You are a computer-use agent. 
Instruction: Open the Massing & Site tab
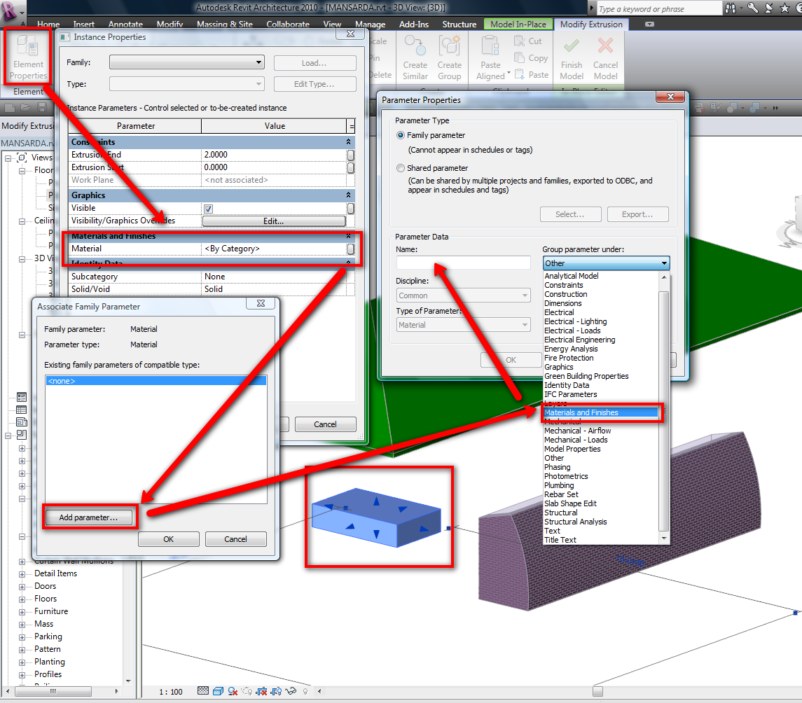tap(225, 24)
